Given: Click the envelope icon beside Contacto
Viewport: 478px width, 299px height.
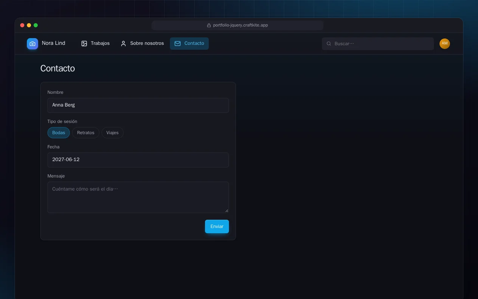Looking at the screenshot, I should (x=178, y=44).
